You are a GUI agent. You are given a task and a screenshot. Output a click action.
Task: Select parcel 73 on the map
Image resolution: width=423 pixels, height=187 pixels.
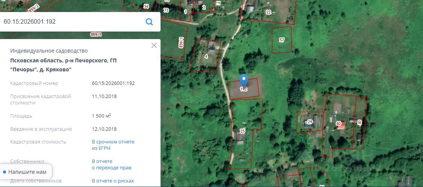coord(166,10)
